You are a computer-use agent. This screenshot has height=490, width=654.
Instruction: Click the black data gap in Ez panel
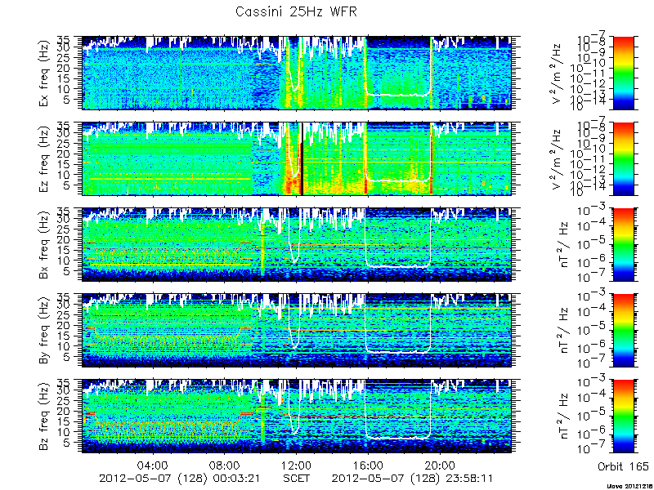point(301,158)
